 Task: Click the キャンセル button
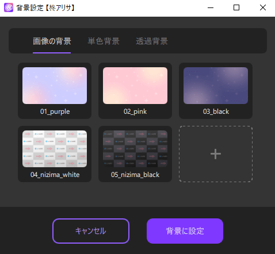coord(91,231)
